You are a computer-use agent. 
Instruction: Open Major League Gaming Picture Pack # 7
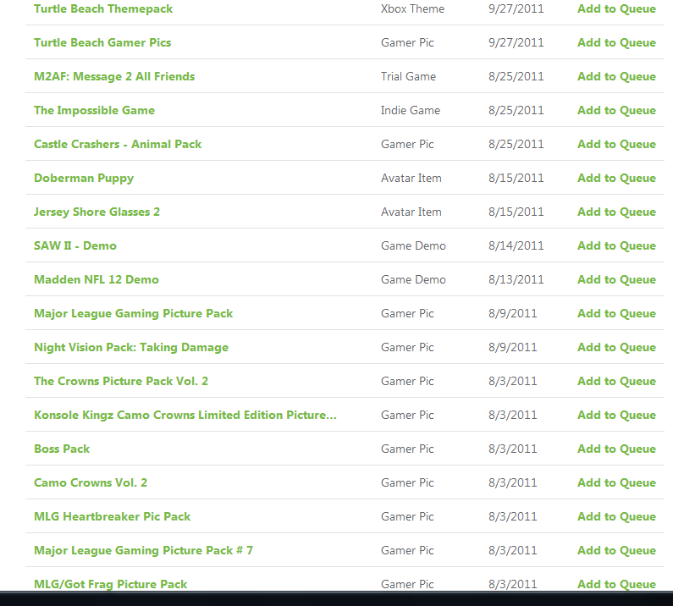click(x=143, y=551)
